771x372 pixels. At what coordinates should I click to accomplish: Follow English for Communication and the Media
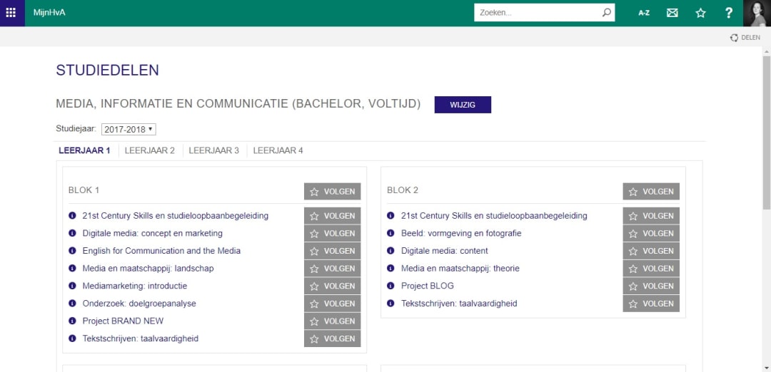333,251
